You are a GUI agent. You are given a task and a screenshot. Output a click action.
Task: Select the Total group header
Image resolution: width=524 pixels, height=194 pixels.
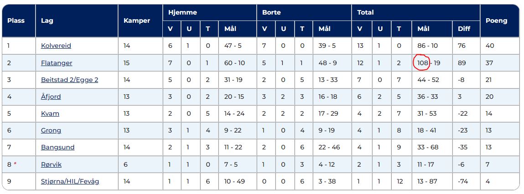365,12
